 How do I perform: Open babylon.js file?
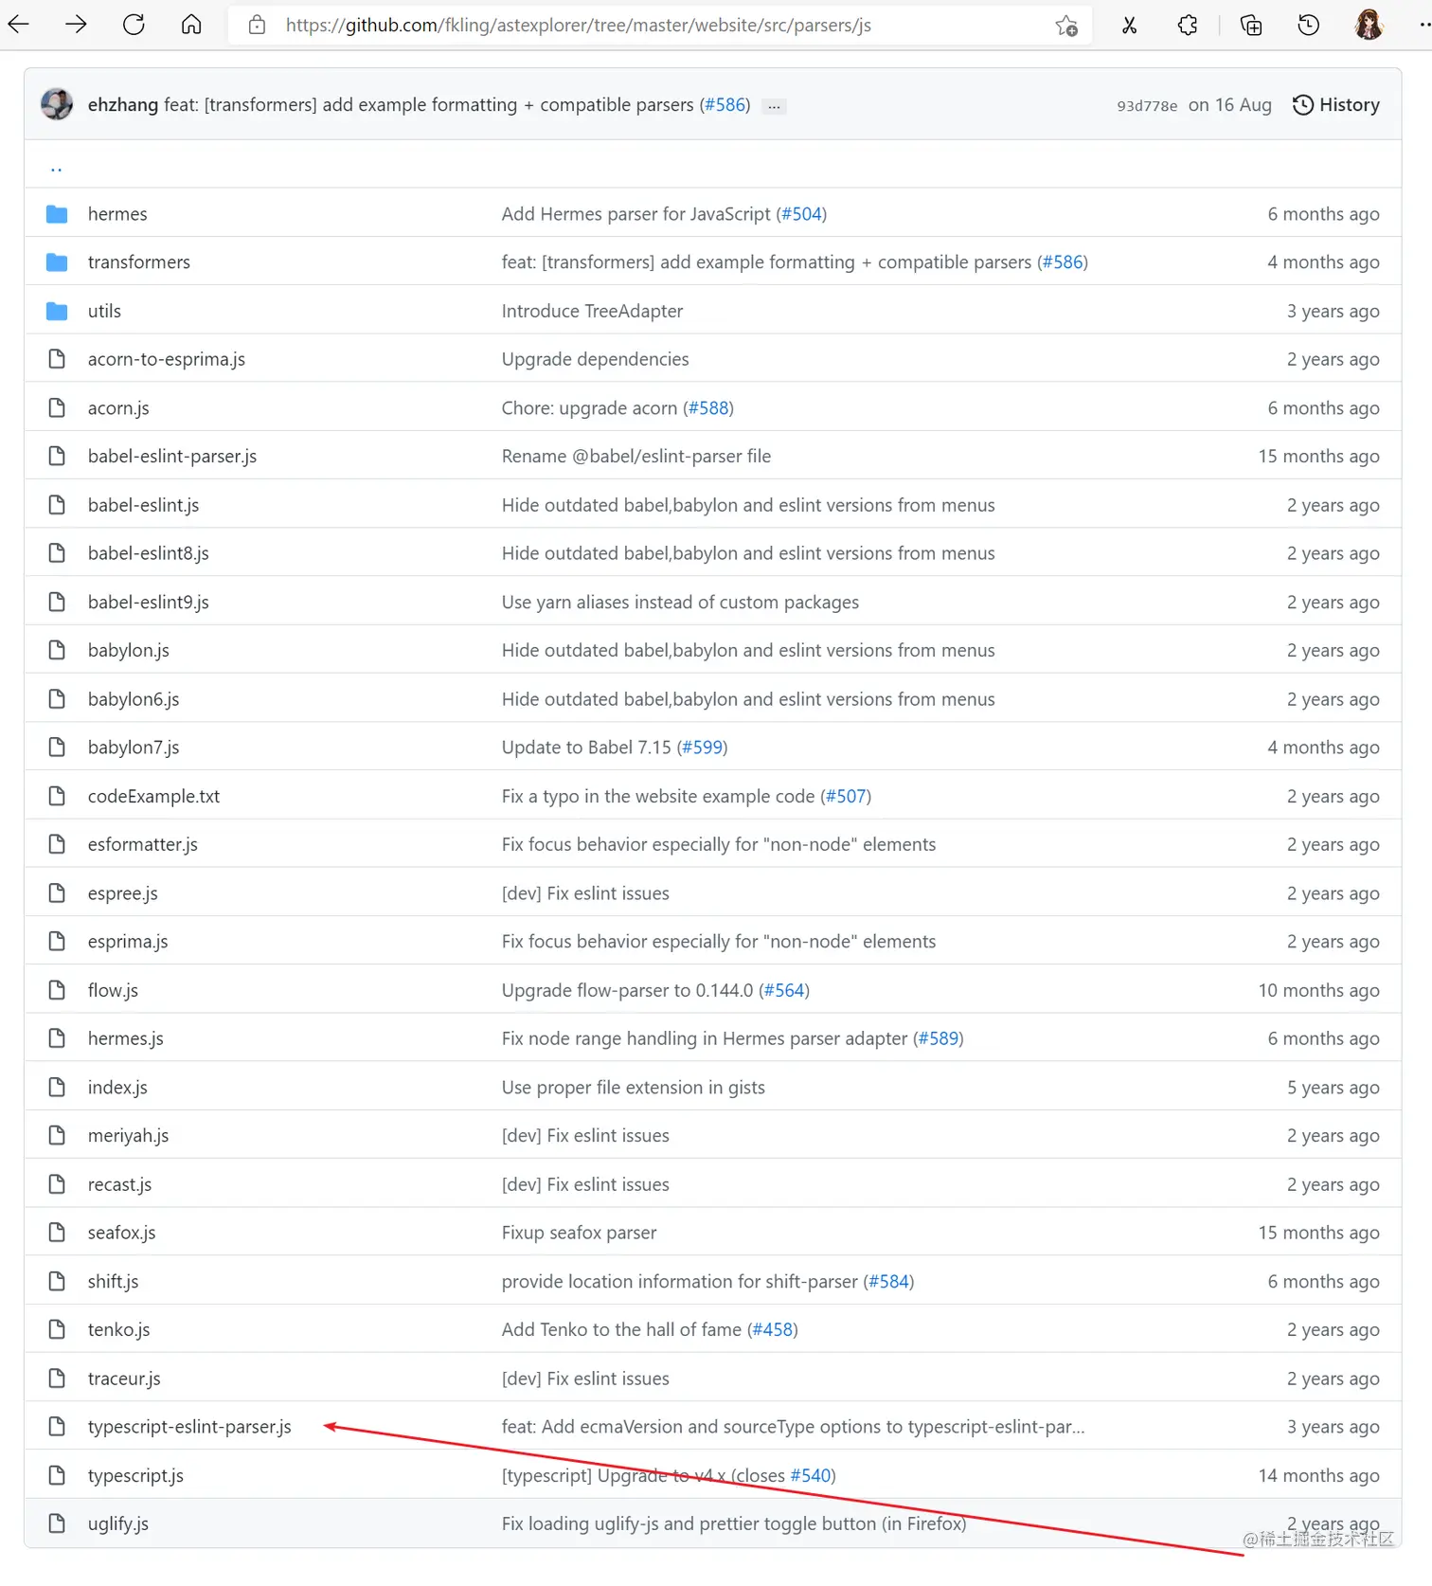[129, 651]
